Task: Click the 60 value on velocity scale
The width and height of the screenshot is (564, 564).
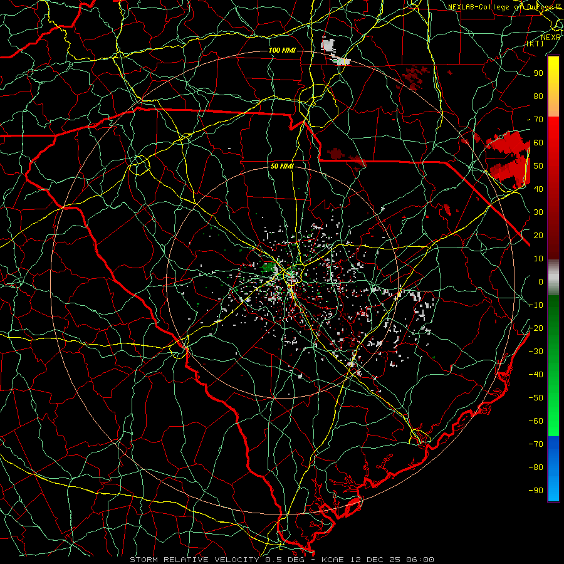Action: 538,143
